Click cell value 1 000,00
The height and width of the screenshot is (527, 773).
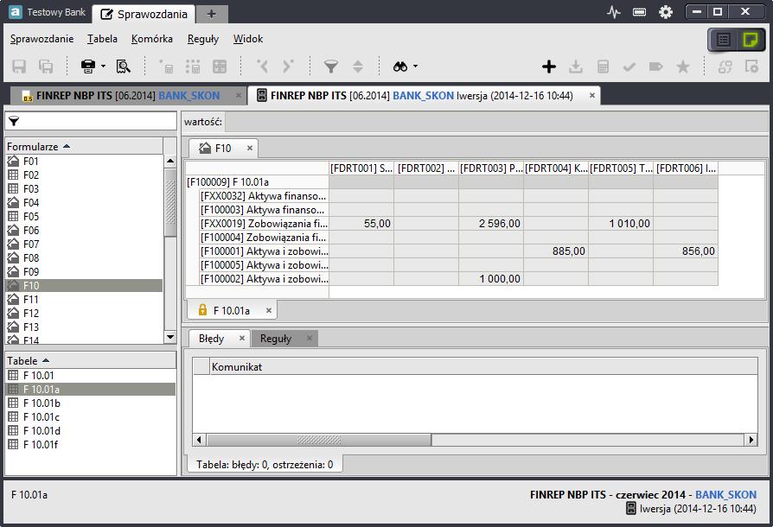click(491, 279)
